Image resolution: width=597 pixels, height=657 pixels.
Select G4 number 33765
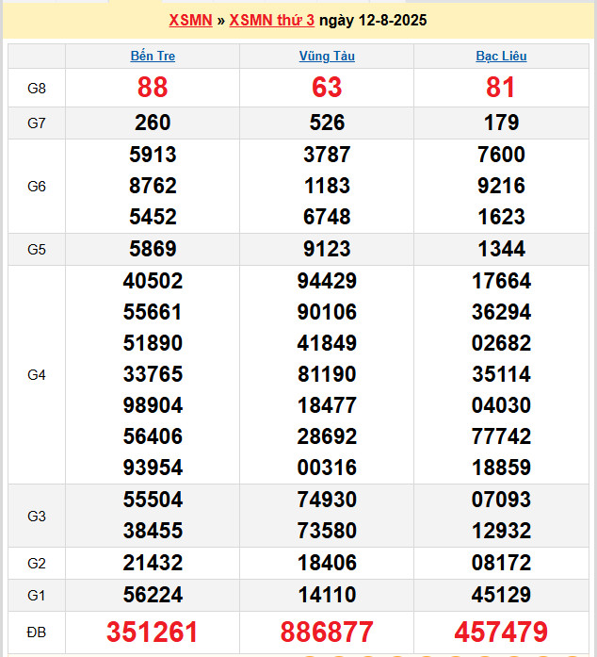point(153,374)
